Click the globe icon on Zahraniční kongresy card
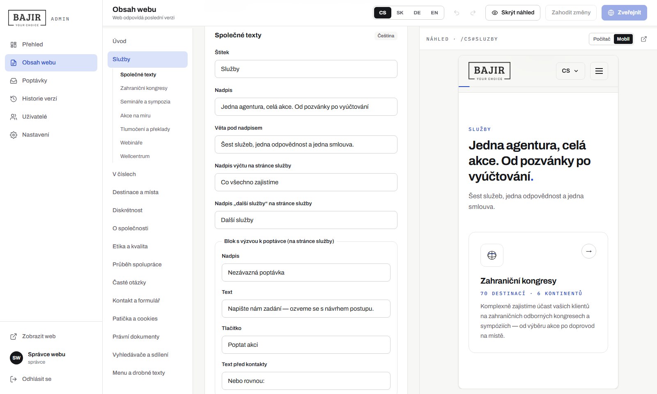 tap(492, 255)
